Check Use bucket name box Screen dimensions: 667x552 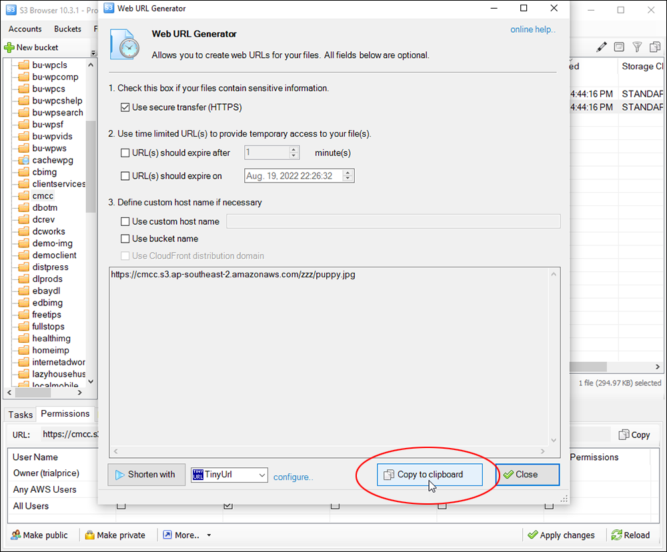pos(125,239)
